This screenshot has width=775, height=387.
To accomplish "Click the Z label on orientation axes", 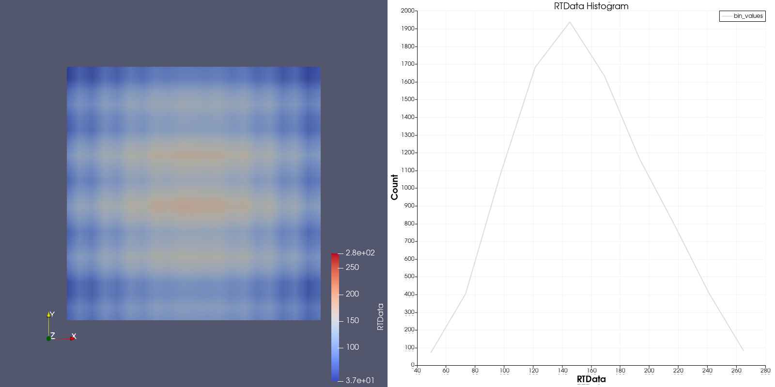I will pyautogui.click(x=53, y=335).
